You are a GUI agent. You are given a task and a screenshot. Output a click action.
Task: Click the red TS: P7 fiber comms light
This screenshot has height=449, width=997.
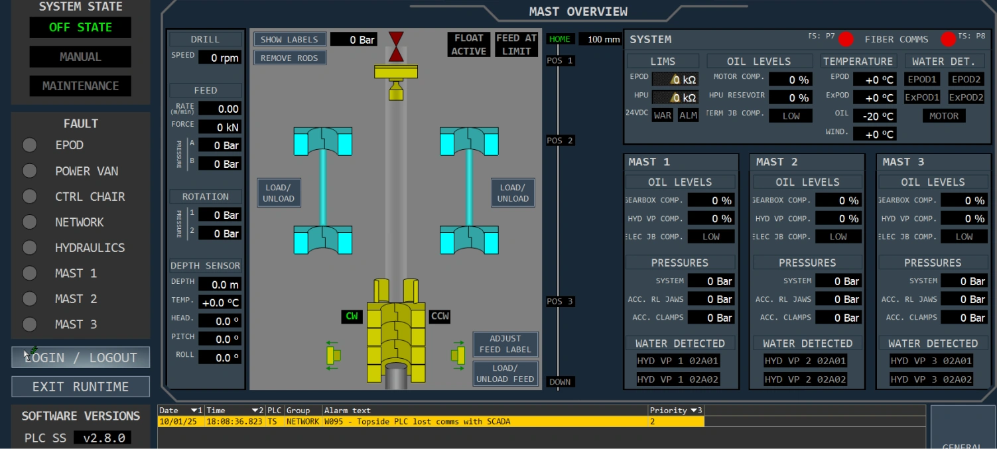846,40
